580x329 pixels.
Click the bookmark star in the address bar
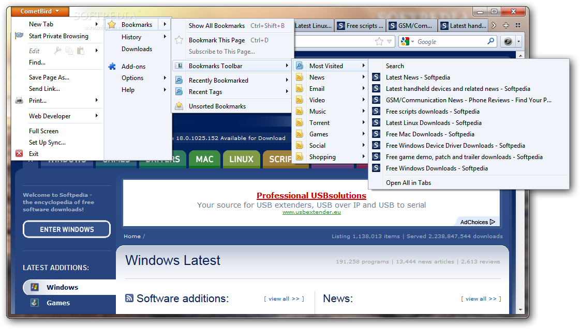[379, 41]
